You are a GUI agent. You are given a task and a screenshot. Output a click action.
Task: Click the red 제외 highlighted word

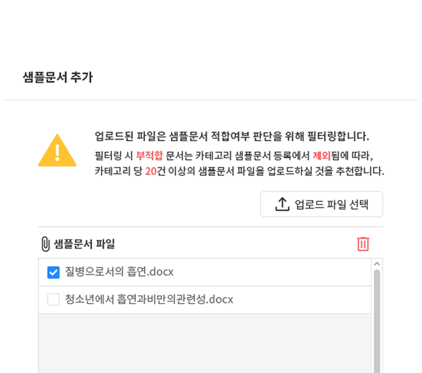pos(321,156)
